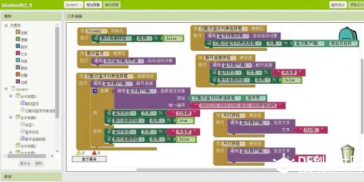Open false dropdown in Screen1 初始化 block
Image resolution: width=364 pixels, height=182 pixels.
point(174,38)
